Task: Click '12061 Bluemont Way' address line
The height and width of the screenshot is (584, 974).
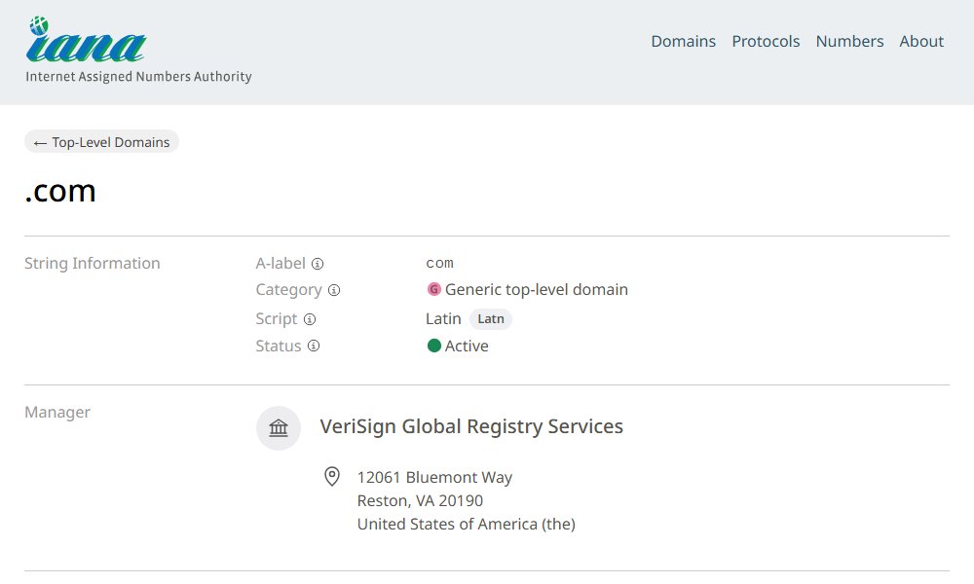Action: coord(434,477)
